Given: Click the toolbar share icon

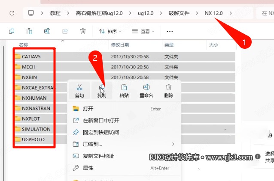Looking at the screenshot, I should coord(65,31).
